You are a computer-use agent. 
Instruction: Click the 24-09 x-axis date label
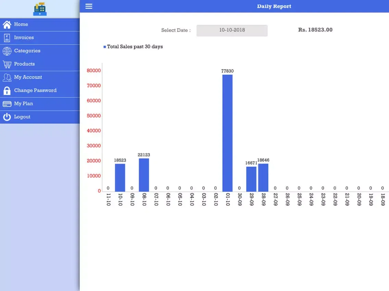tap(311, 199)
